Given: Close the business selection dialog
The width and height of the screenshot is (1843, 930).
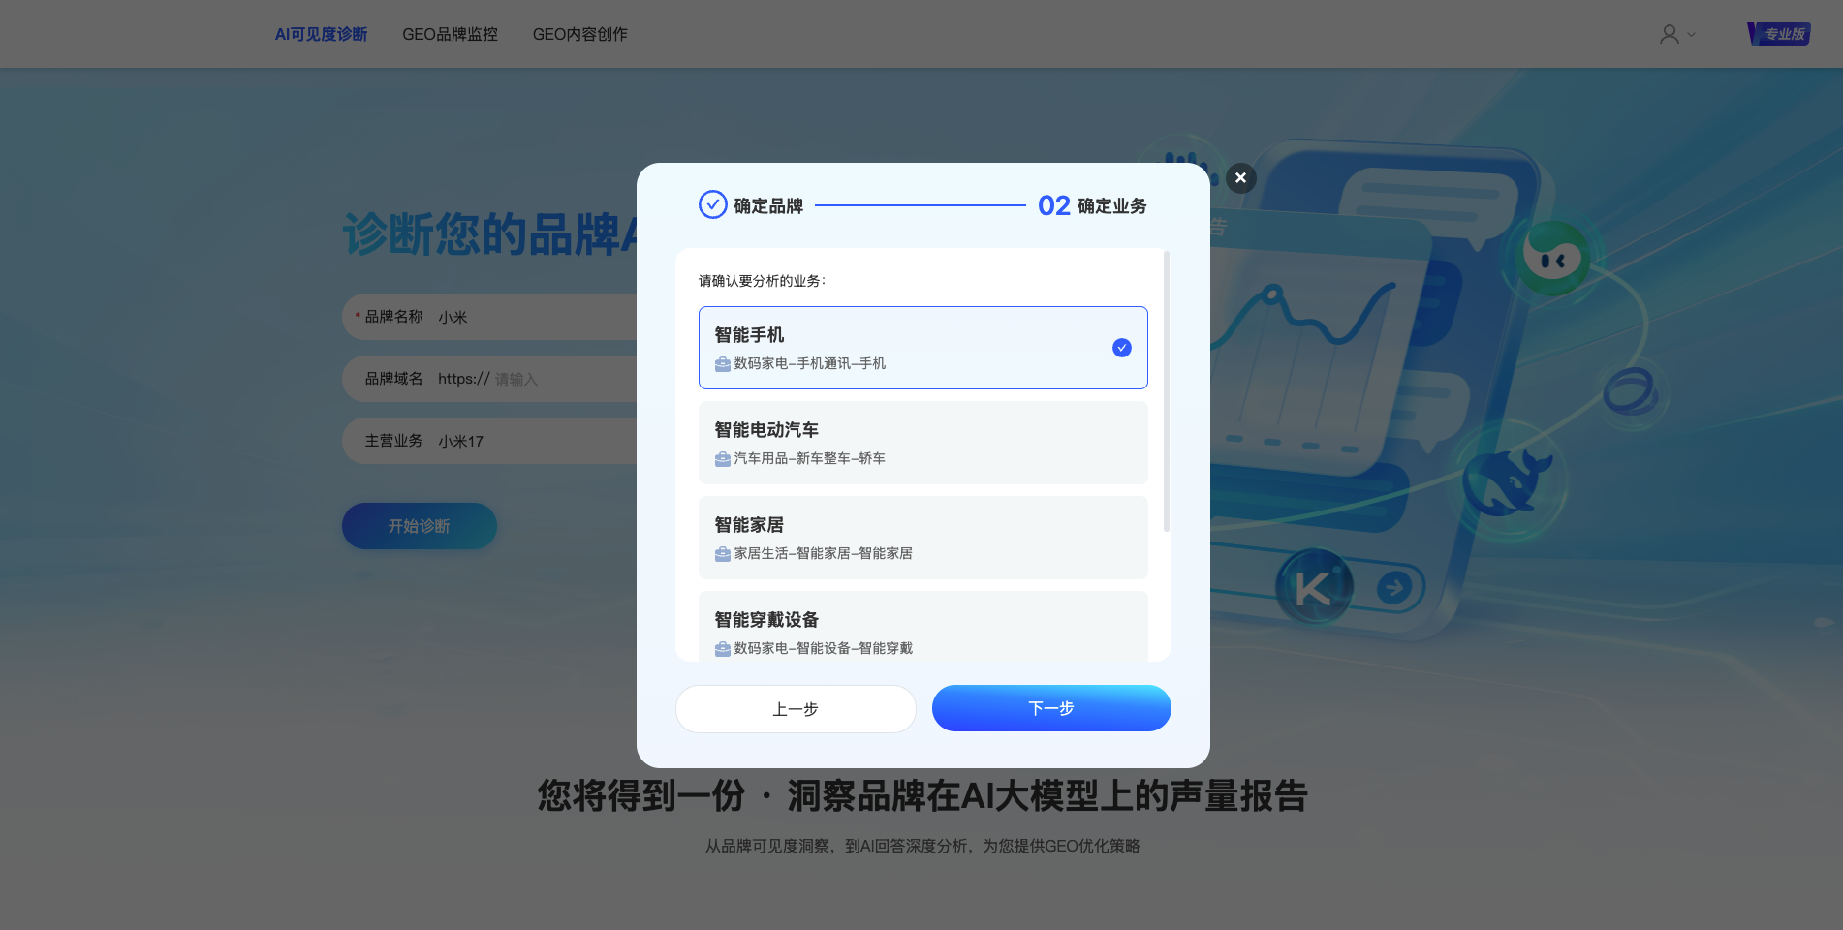Looking at the screenshot, I should 1241,177.
